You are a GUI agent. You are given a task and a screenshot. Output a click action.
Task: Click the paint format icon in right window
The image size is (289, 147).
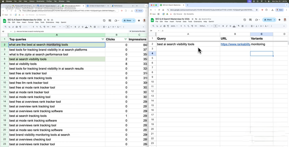pyautogui.click(x=168, y=26)
